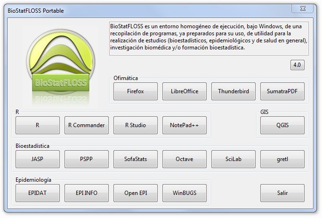Open QGIS in the GIS group
322x218 pixels.
tap(282, 125)
